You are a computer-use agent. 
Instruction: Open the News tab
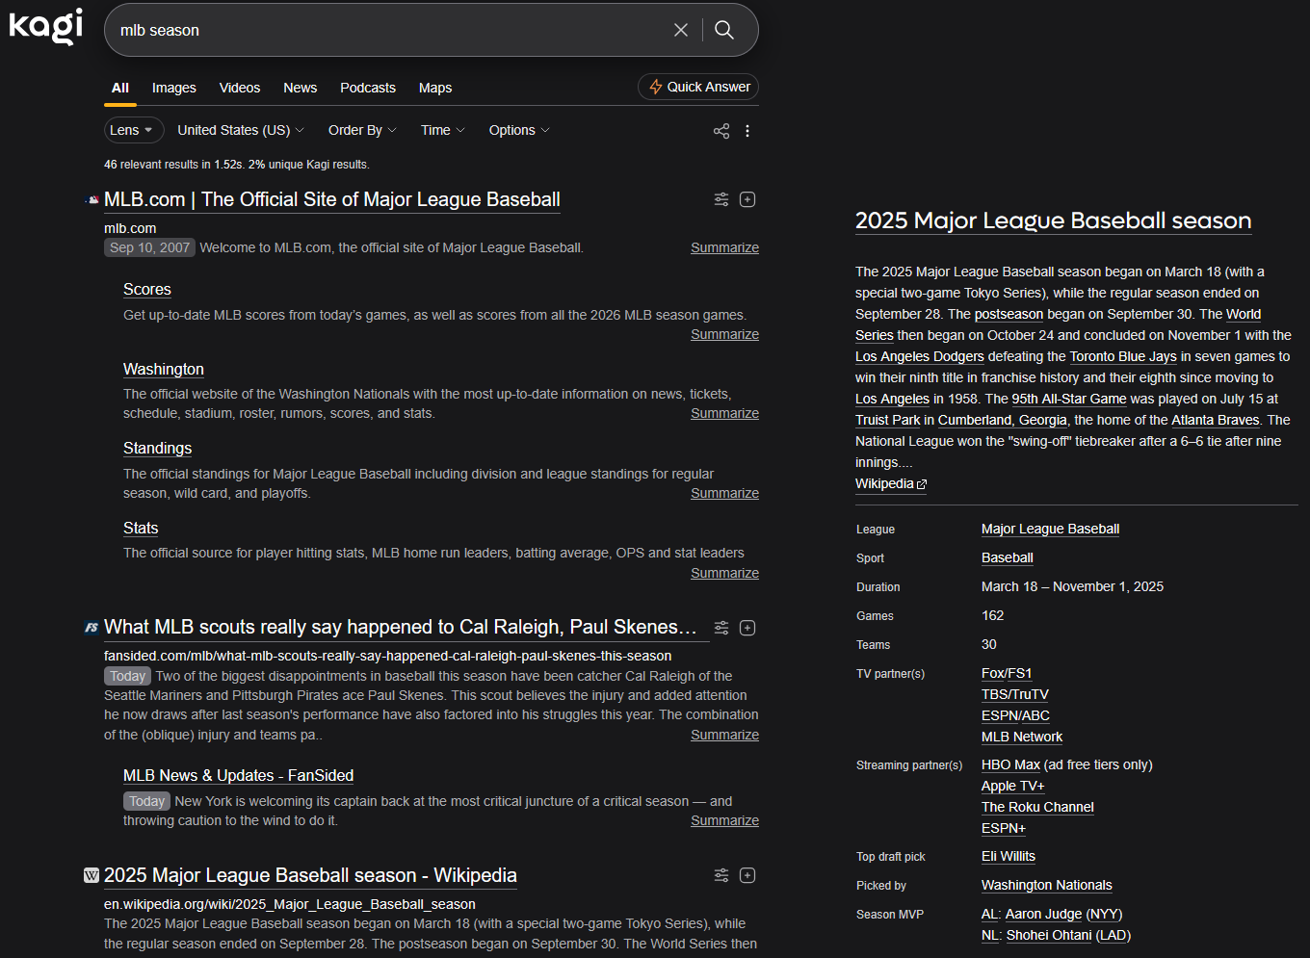[x=301, y=88]
